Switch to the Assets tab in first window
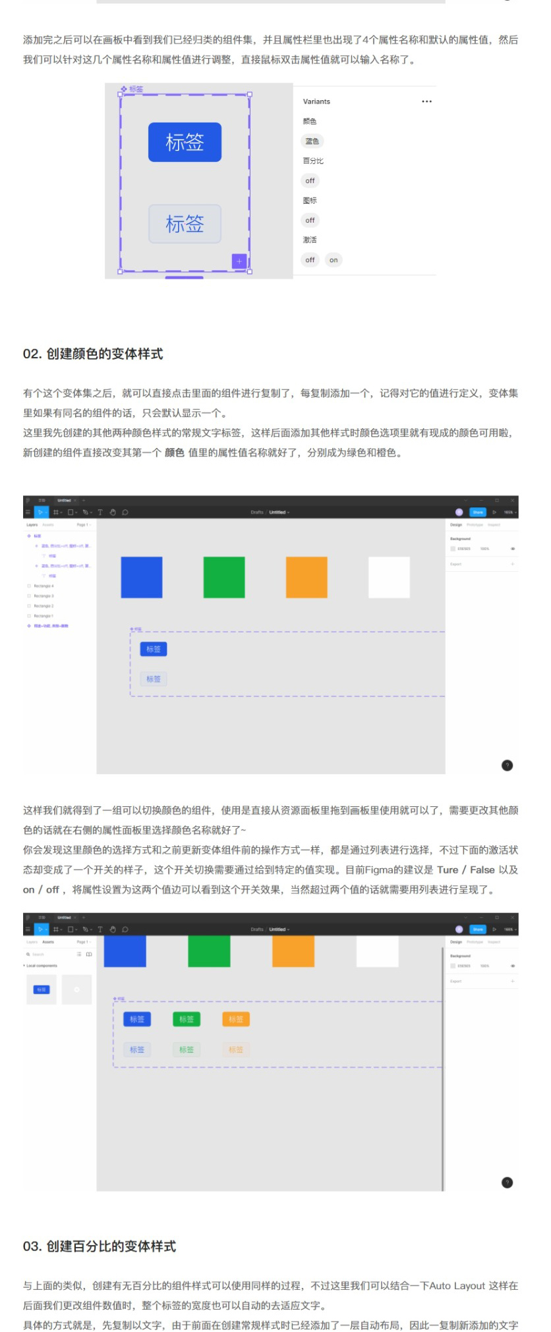The image size is (551, 1332). coord(48,525)
